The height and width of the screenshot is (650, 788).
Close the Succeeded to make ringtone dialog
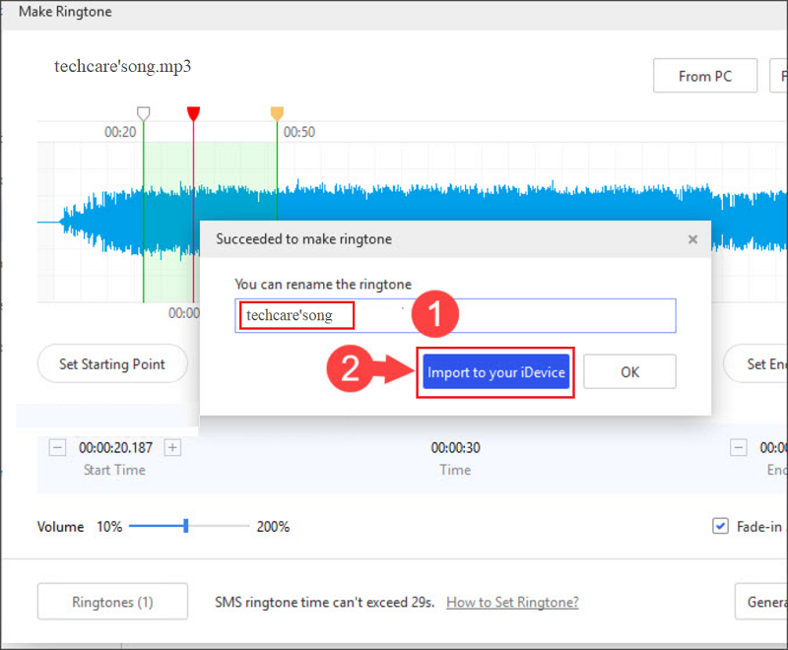[x=692, y=239]
